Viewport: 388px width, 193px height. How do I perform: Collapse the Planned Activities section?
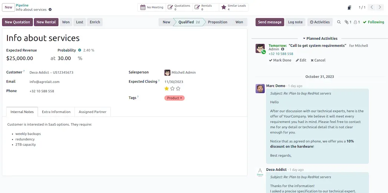point(320,39)
